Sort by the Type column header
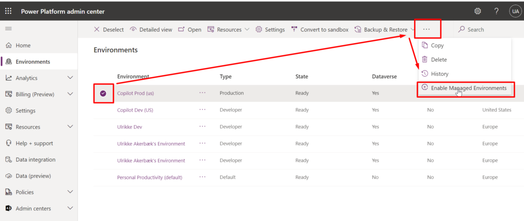524x221 pixels. pyautogui.click(x=226, y=76)
